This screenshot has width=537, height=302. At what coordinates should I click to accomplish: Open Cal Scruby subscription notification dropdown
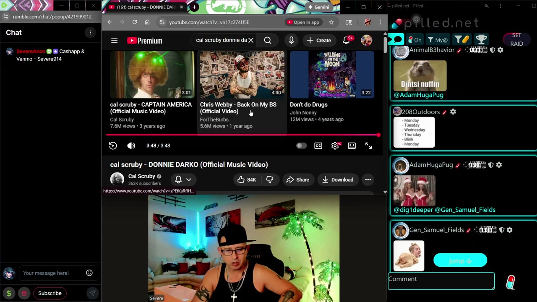[183, 180]
